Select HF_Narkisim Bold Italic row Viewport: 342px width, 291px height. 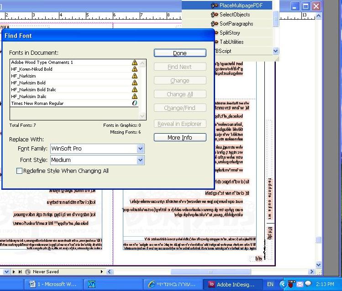tap(74, 89)
